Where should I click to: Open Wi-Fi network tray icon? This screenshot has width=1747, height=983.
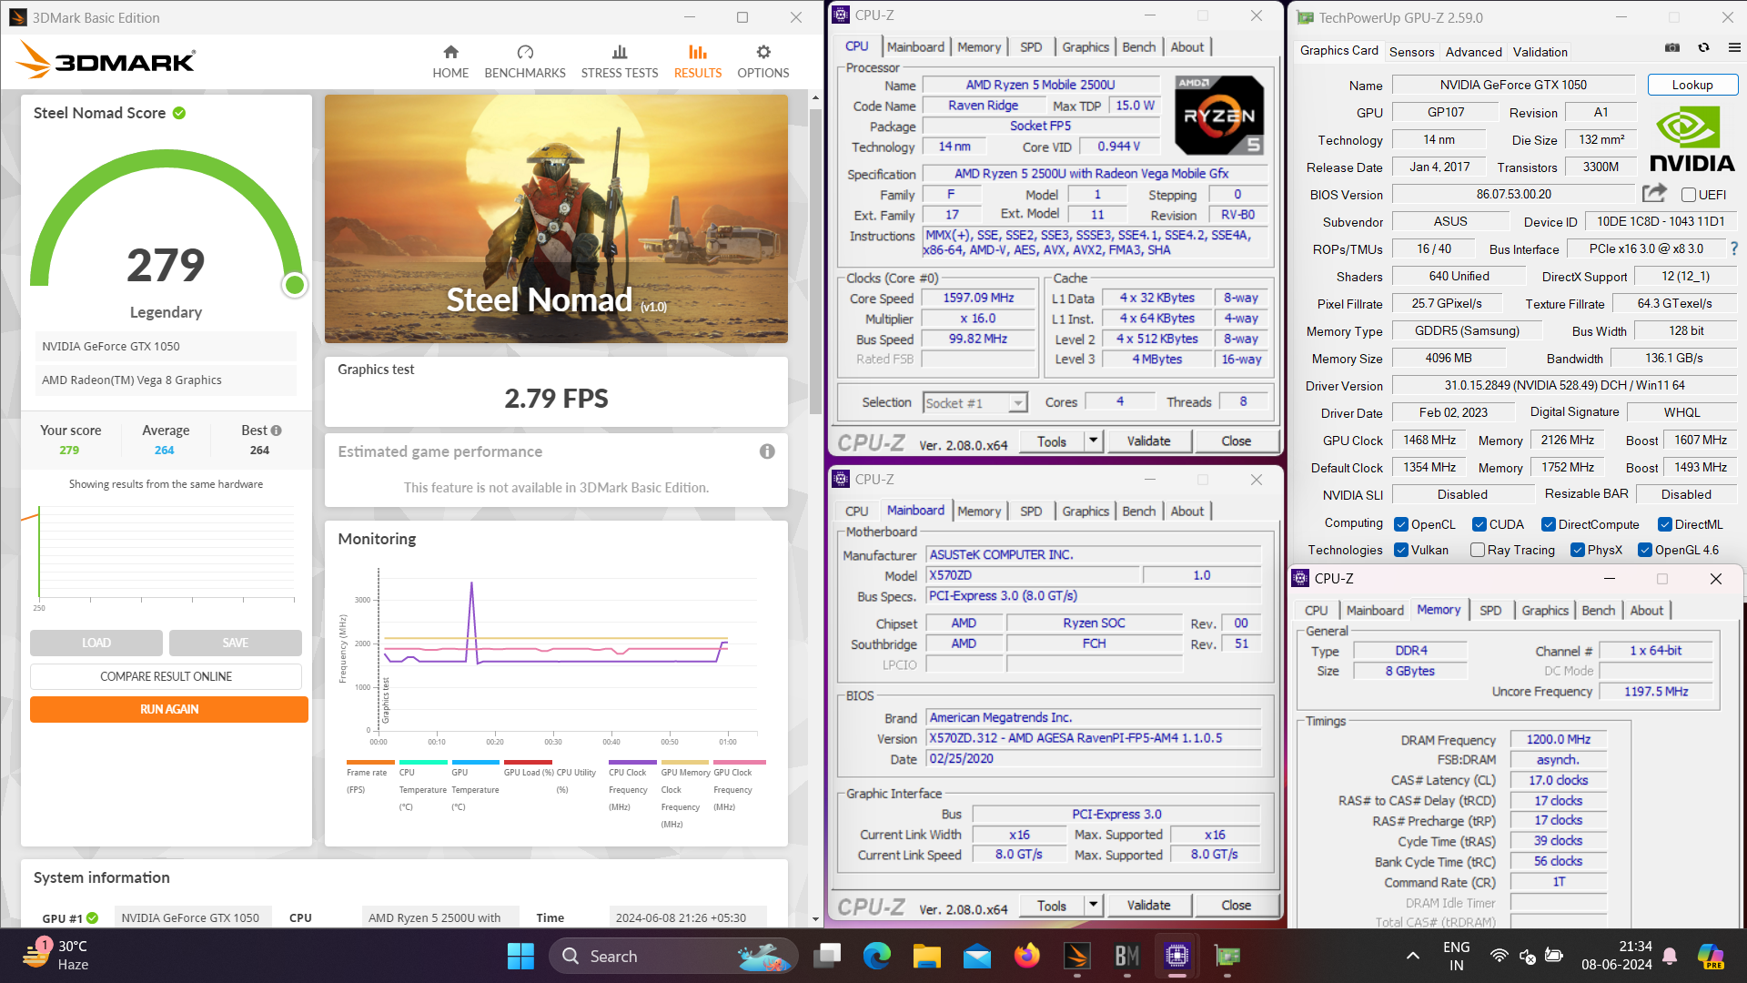pyautogui.click(x=1499, y=956)
